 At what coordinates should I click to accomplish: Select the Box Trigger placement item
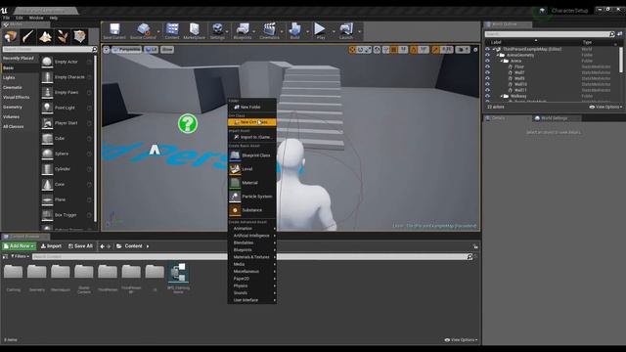point(67,215)
